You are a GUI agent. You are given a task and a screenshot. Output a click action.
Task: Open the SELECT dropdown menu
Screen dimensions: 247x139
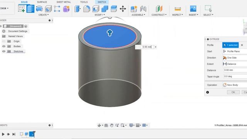tap(208, 15)
